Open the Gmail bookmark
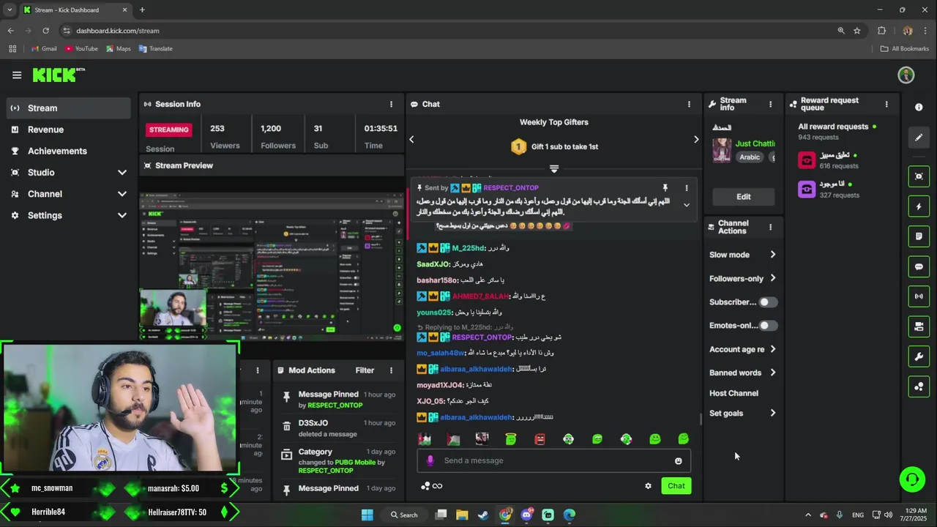Screen dimensions: 937x527 click(44, 49)
